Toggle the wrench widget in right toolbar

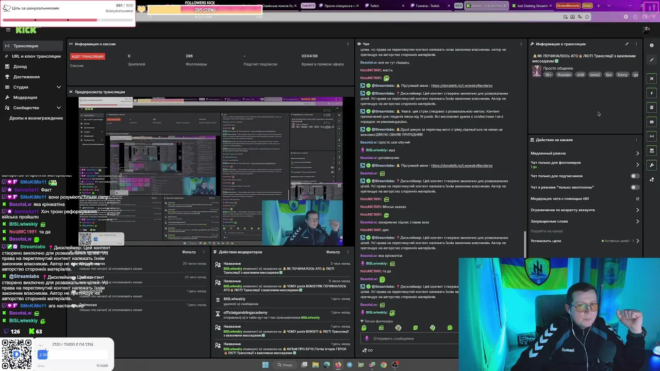point(652,165)
